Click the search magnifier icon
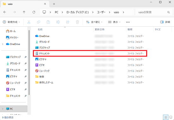 168,12
